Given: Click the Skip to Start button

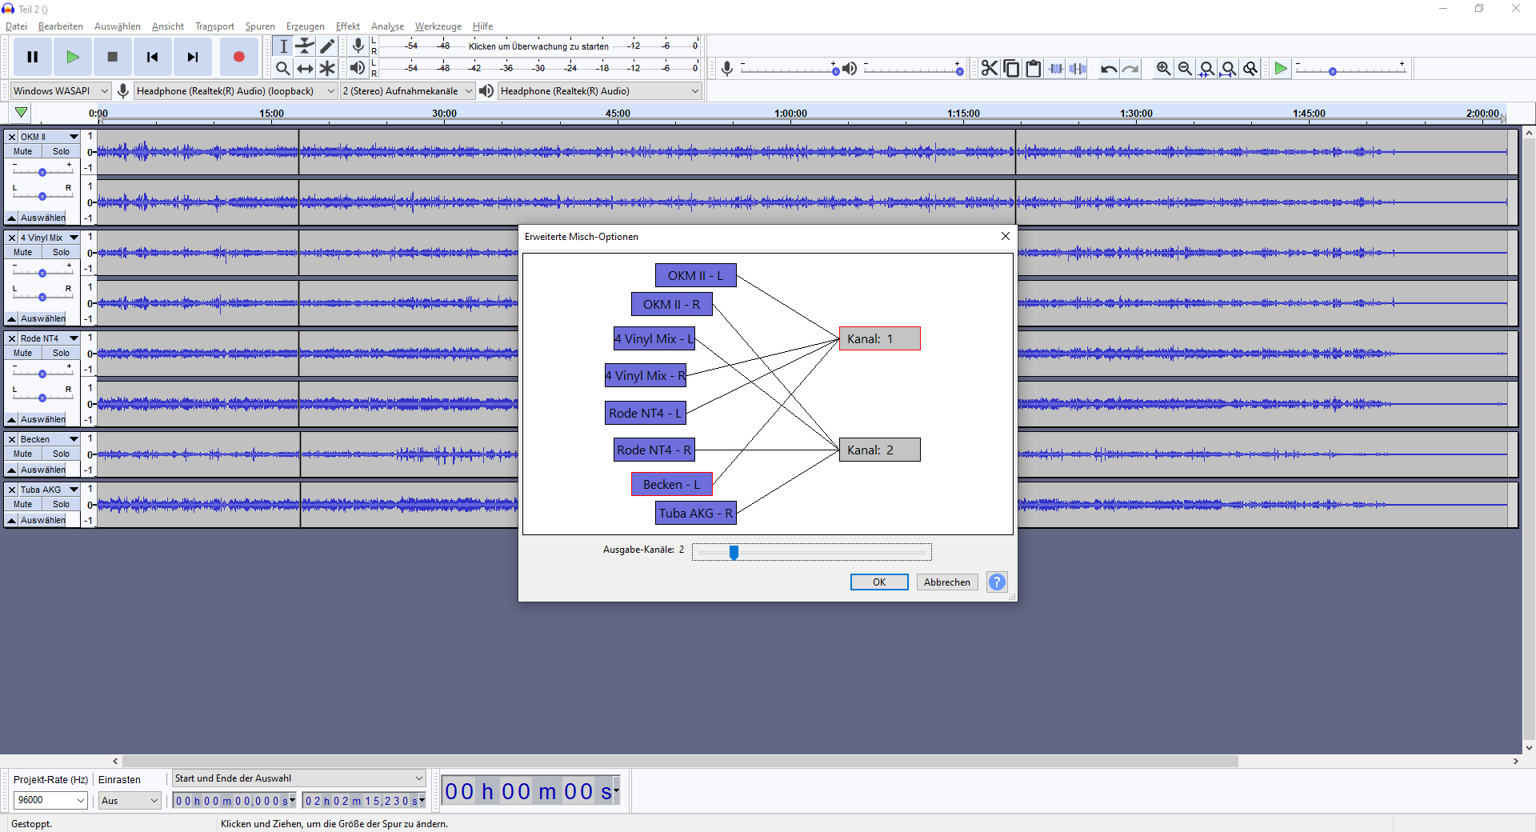Looking at the screenshot, I should click(x=152, y=57).
